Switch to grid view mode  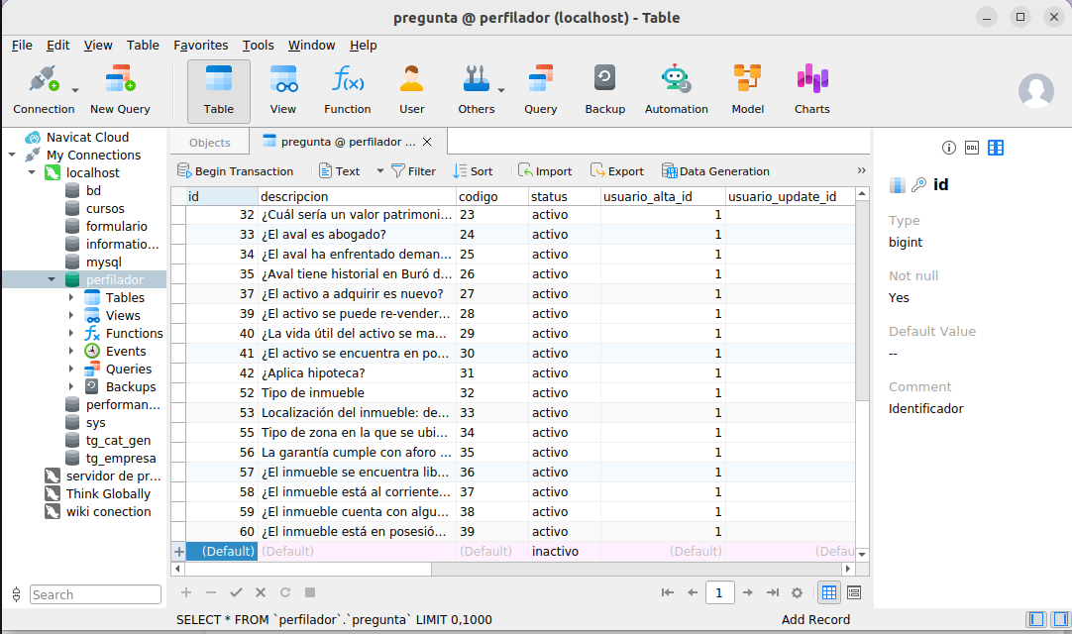(x=829, y=592)
